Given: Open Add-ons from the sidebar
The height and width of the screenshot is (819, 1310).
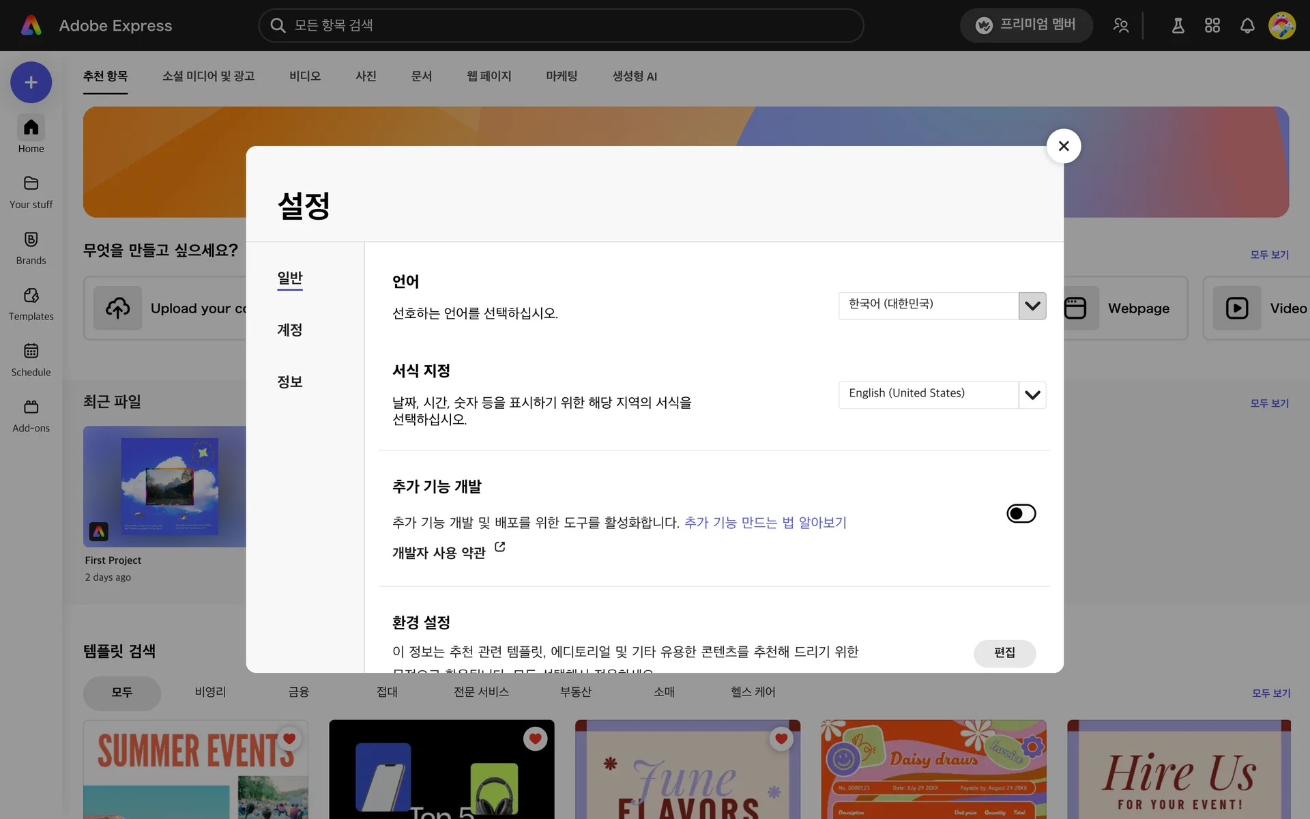Looking at the screenshot, I should 31,416.
